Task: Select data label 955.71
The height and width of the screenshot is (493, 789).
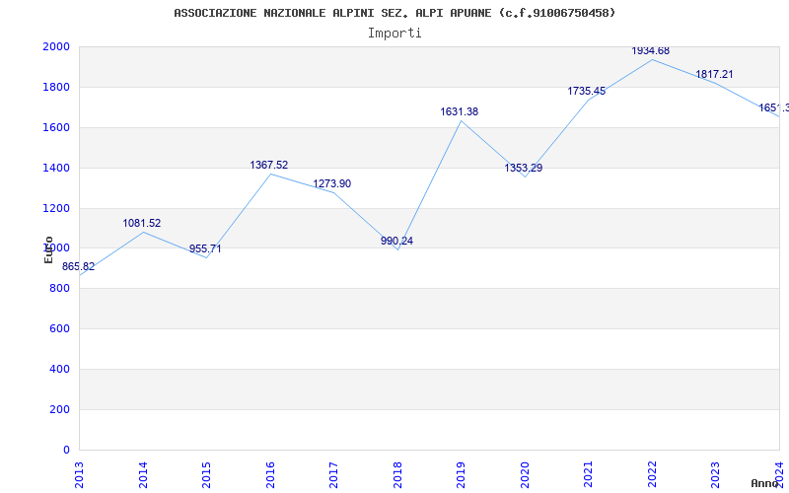Action: tap(205, 248)
